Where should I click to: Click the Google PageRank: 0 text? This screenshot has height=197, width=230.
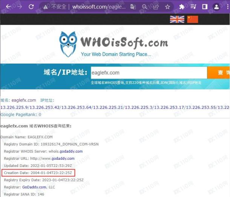pos(21,115)
